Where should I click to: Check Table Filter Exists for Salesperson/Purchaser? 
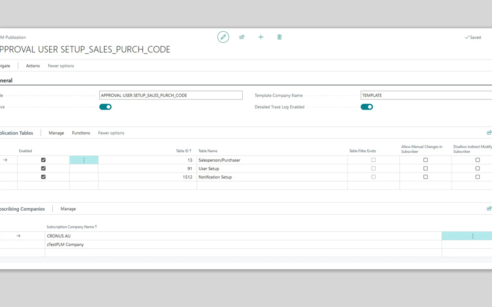point(373,160)
